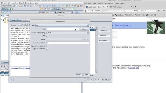Click the expand Information tabs layout icon

[x=47, y=6]
